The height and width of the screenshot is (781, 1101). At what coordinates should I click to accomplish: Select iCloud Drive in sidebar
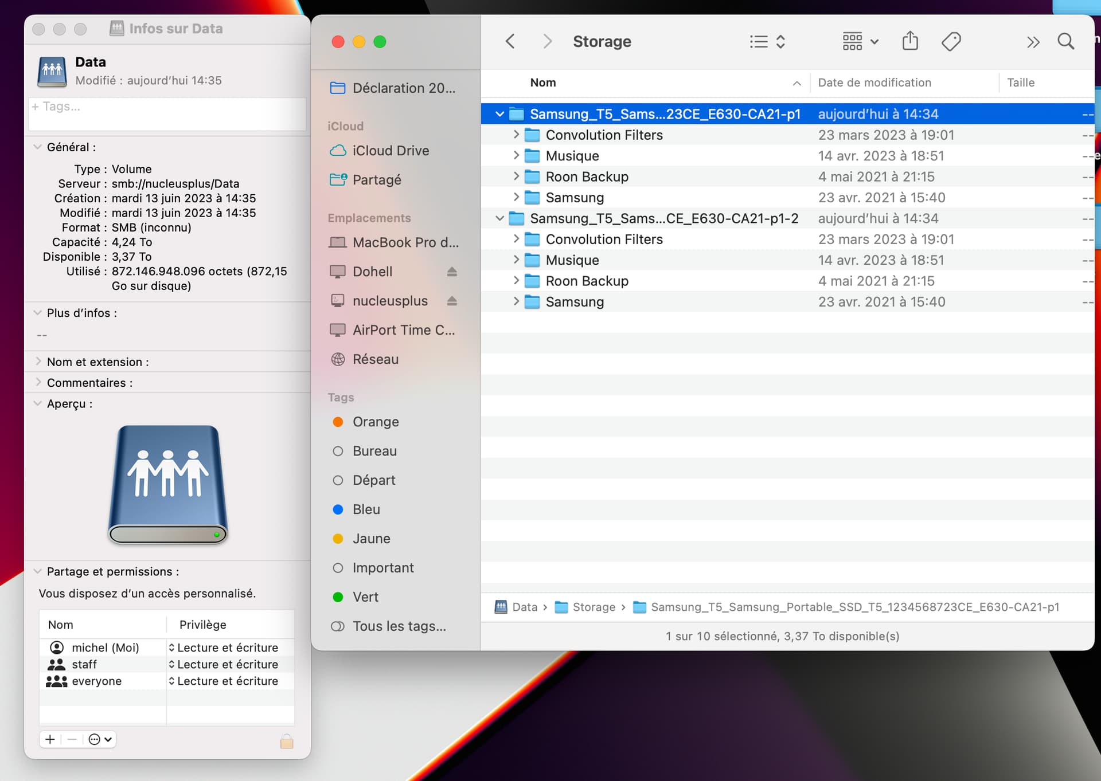(x=390, y=151)
